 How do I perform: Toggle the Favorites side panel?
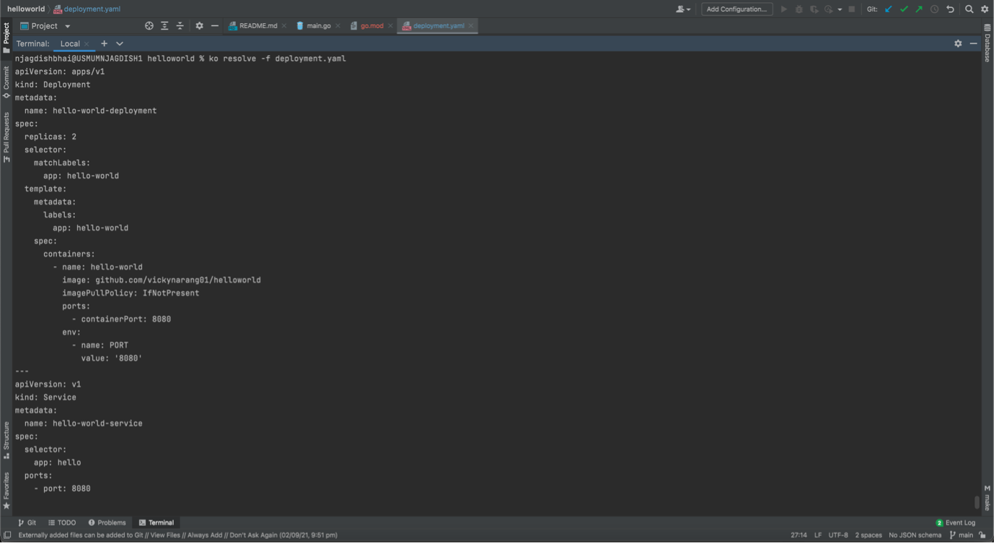tap(6, 491)
